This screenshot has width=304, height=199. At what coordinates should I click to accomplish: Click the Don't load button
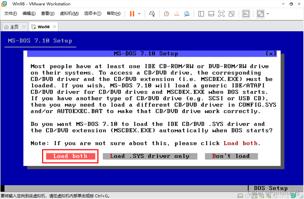[231, 156]
